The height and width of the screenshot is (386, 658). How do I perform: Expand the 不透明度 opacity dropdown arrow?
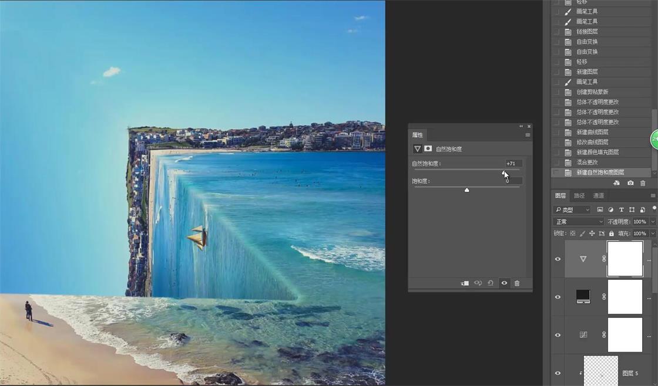(x=653, y=222)
